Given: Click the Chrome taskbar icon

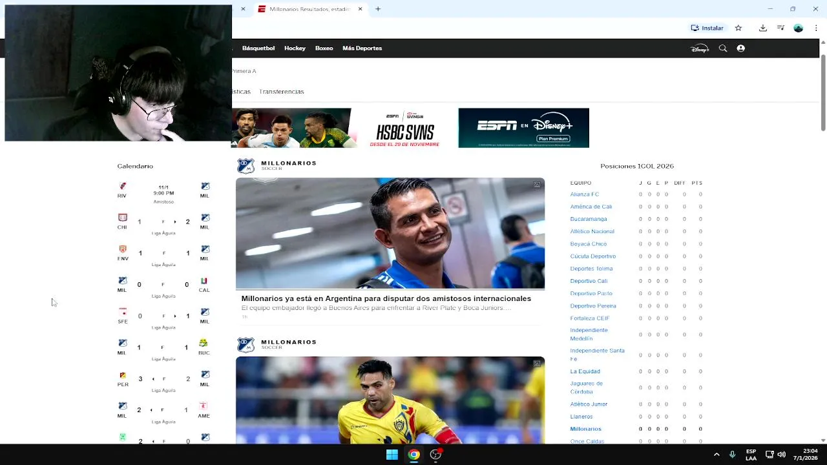Looking at the screenshot, I should click(414, 455).
